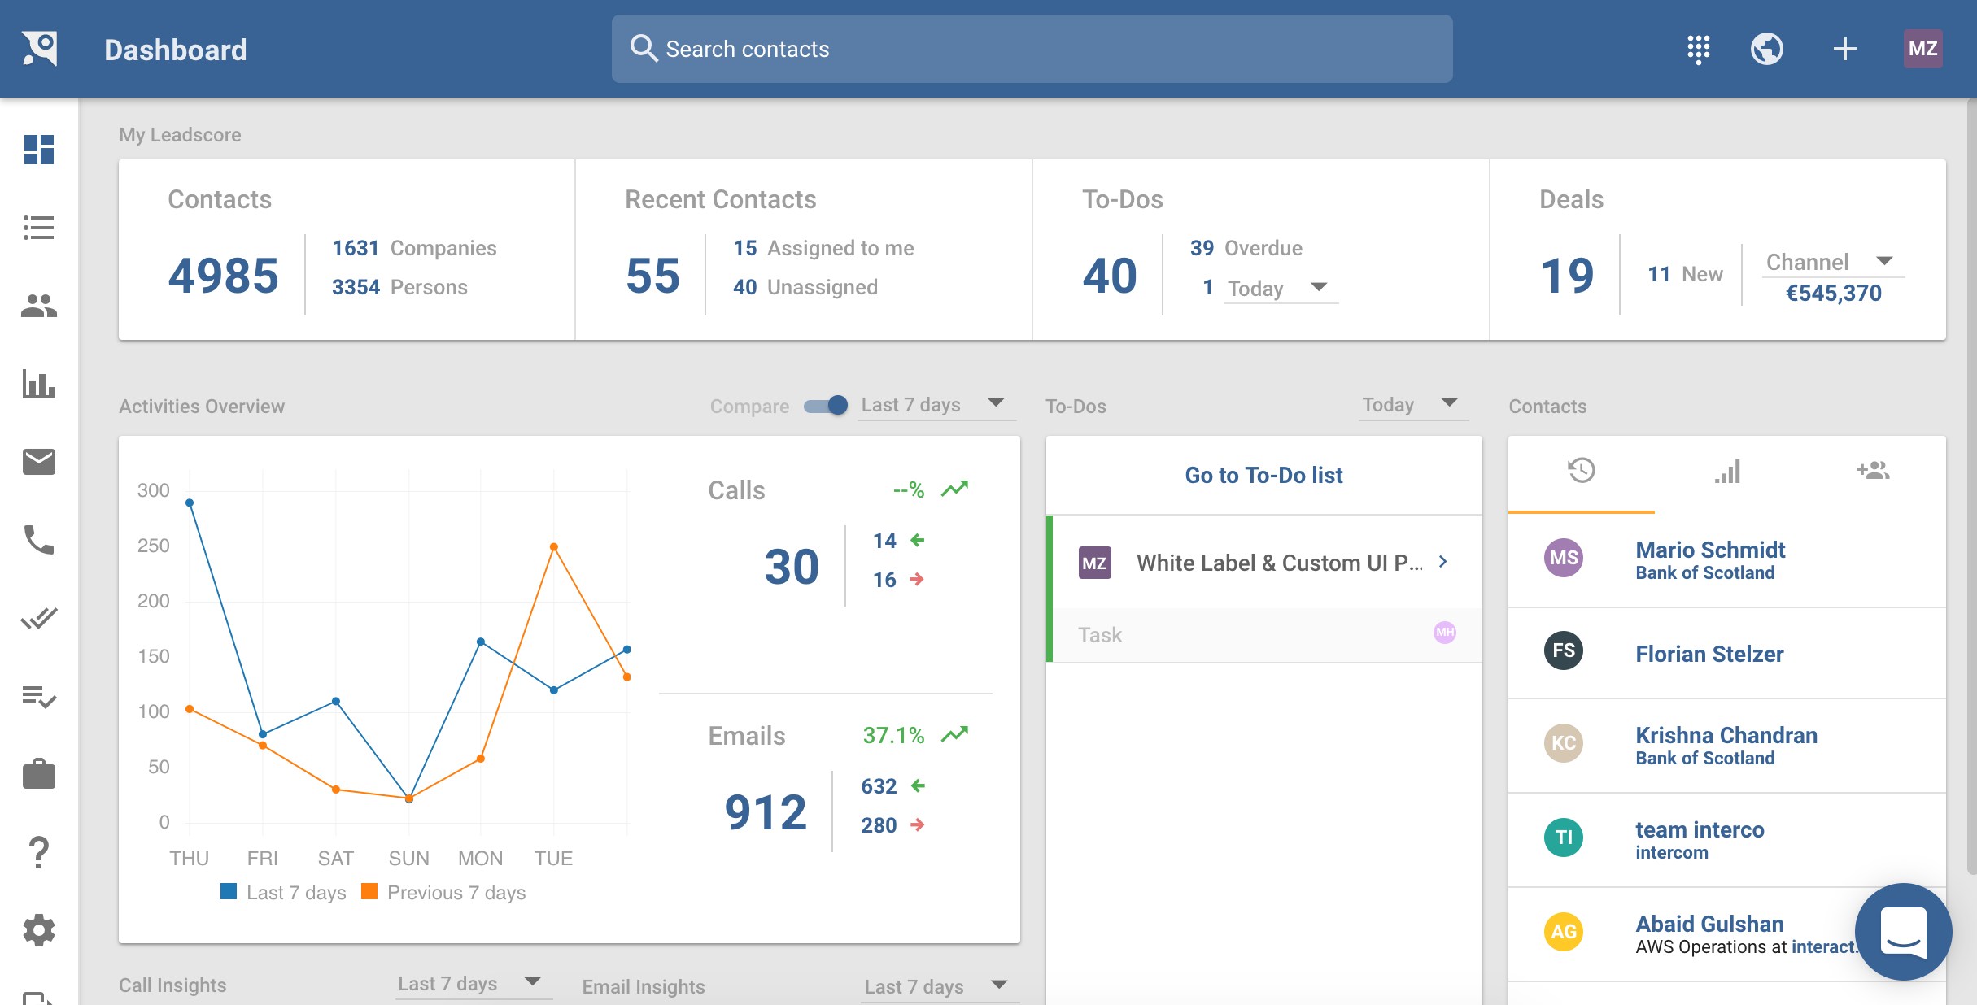Open the intercom chat bubble

[x=1904, y=932]
